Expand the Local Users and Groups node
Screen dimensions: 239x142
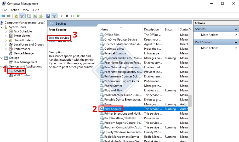click(x=7, y=44)
